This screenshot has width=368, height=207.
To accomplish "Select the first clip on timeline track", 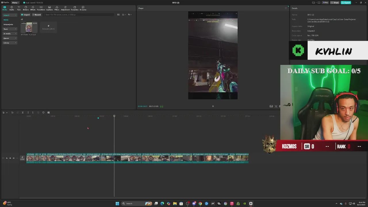I will click(x=30, y=158).
